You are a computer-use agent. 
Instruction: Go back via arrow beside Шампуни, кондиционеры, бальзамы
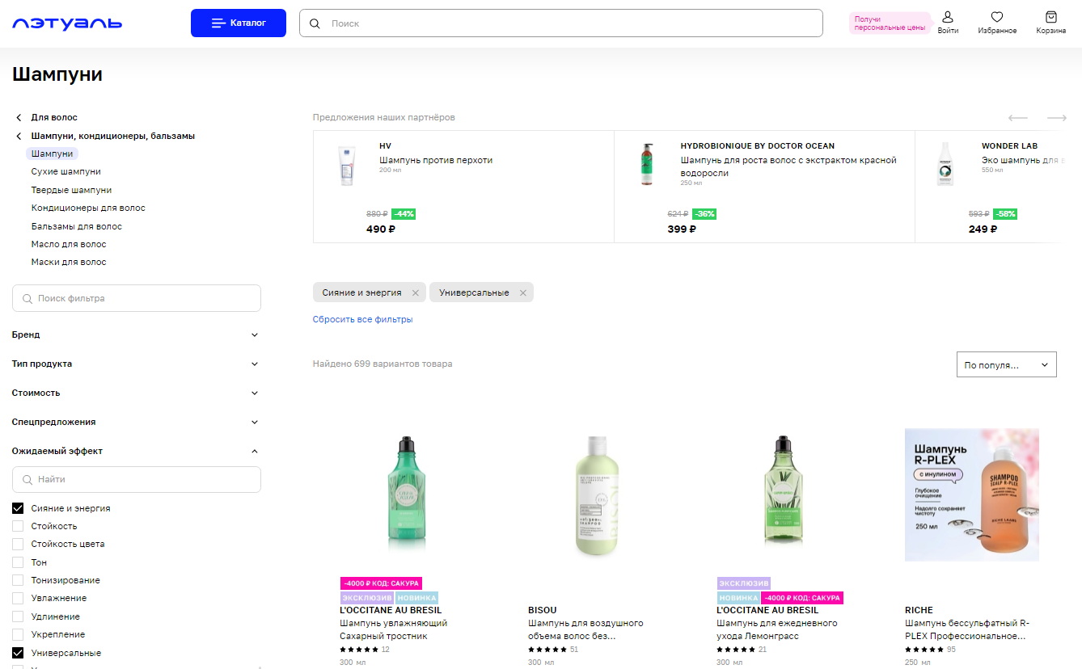point(19,137)
